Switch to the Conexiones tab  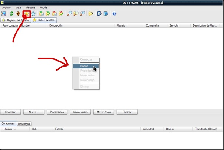[8, 123]
